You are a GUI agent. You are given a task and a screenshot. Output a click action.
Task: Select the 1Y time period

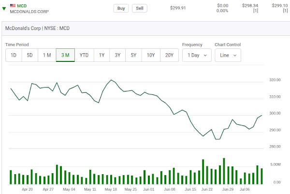coord(101,55)
